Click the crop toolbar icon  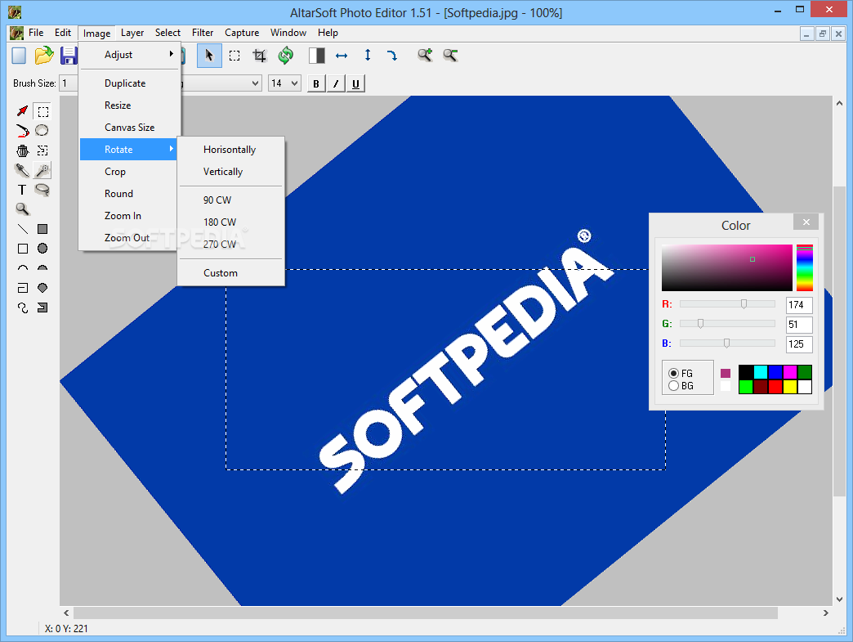click(x=260, y=56)
